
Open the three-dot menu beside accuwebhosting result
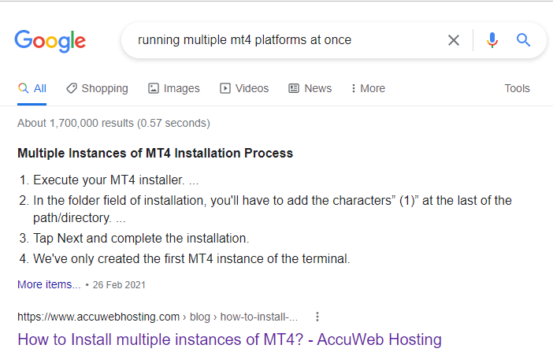pyautogui.click(x=317, y=317)
